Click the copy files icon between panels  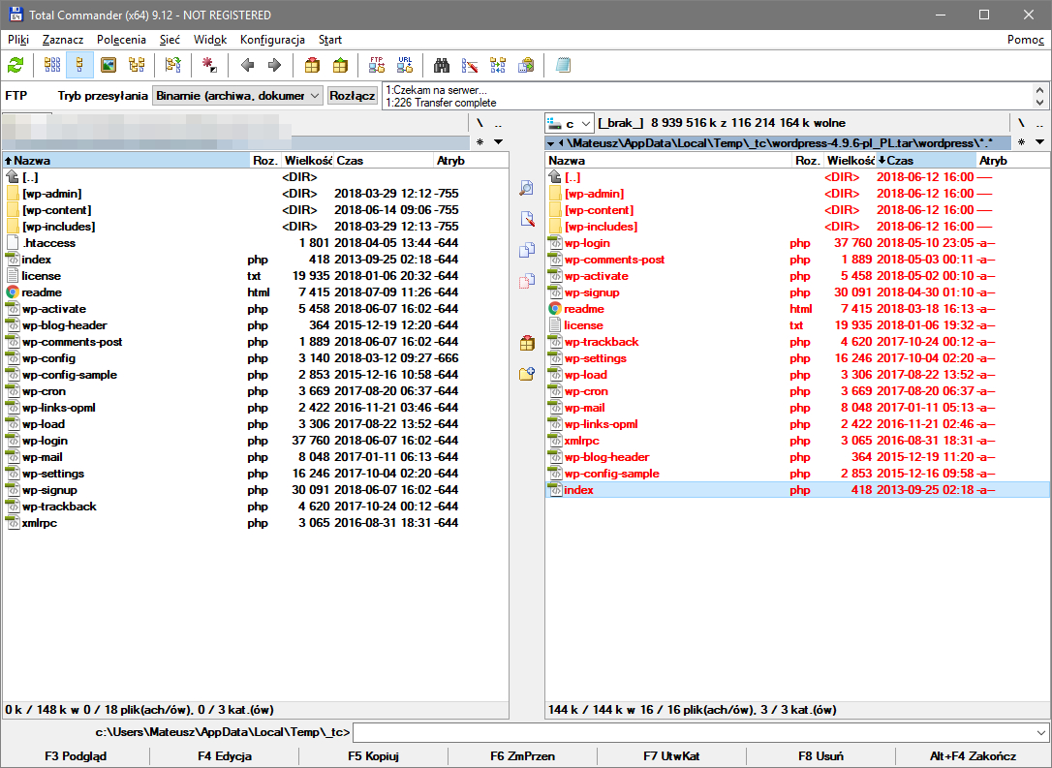point(527,250)
